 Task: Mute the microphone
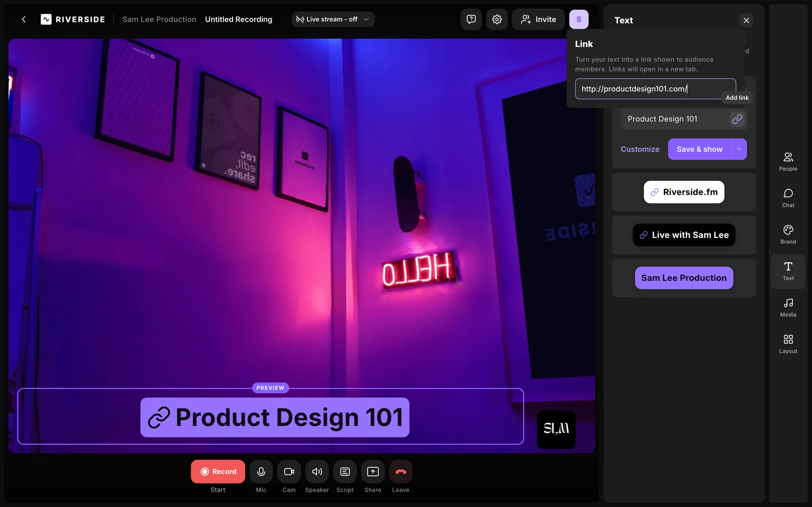click(261, 472)
